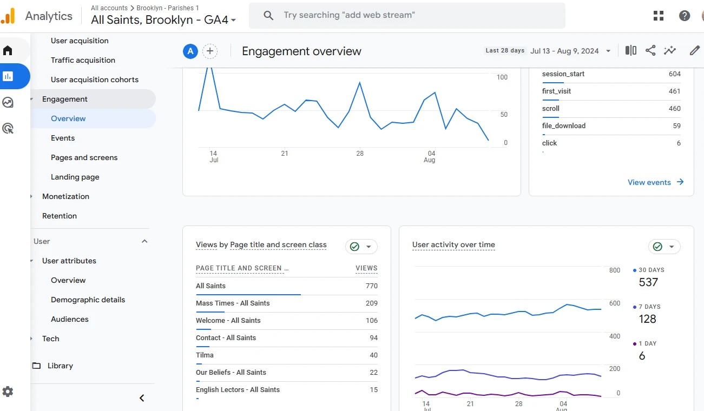Open Demographic details report

point(88,300)
